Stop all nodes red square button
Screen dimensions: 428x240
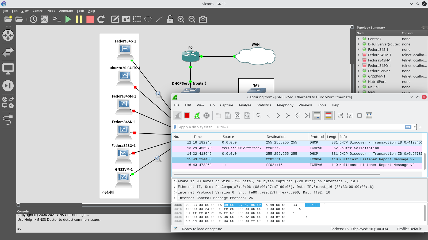coord(90,19)
